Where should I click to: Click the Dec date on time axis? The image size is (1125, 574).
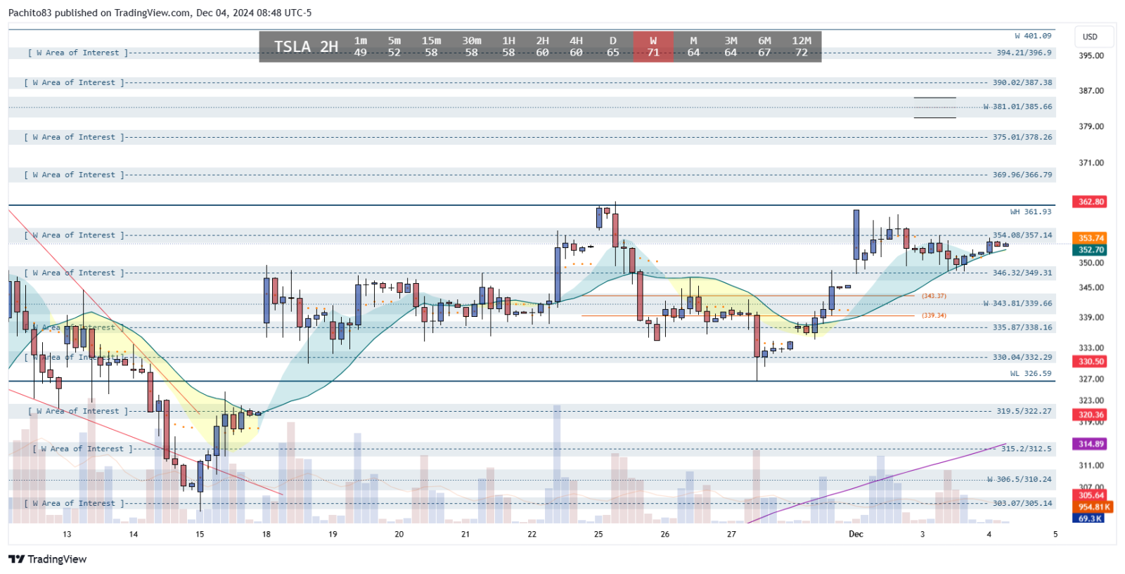click(x=856, y=534)
